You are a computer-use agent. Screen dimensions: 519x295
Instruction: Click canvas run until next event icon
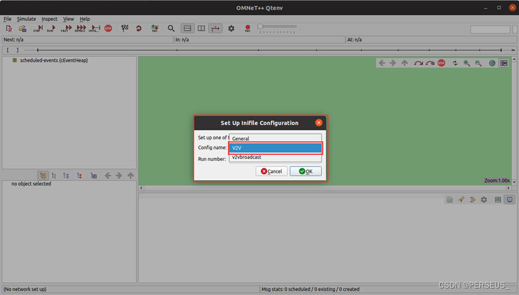coord(418,63)
